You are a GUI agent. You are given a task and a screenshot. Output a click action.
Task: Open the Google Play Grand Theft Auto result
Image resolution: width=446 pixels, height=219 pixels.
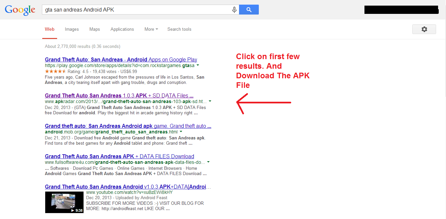121,60
